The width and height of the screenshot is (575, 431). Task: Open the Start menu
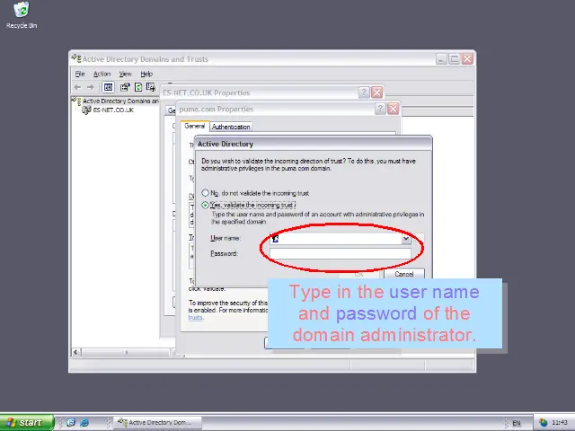pyautogui.click(x=27, y=422)
